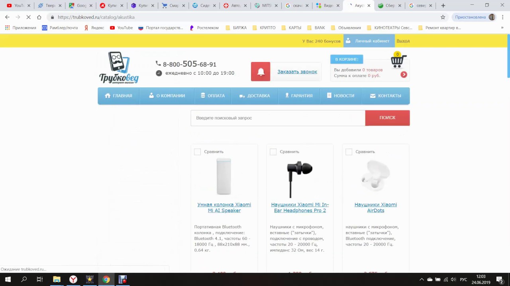Open КАРТЫ bookmarks folder
The image size is (510, 286).
291,28
